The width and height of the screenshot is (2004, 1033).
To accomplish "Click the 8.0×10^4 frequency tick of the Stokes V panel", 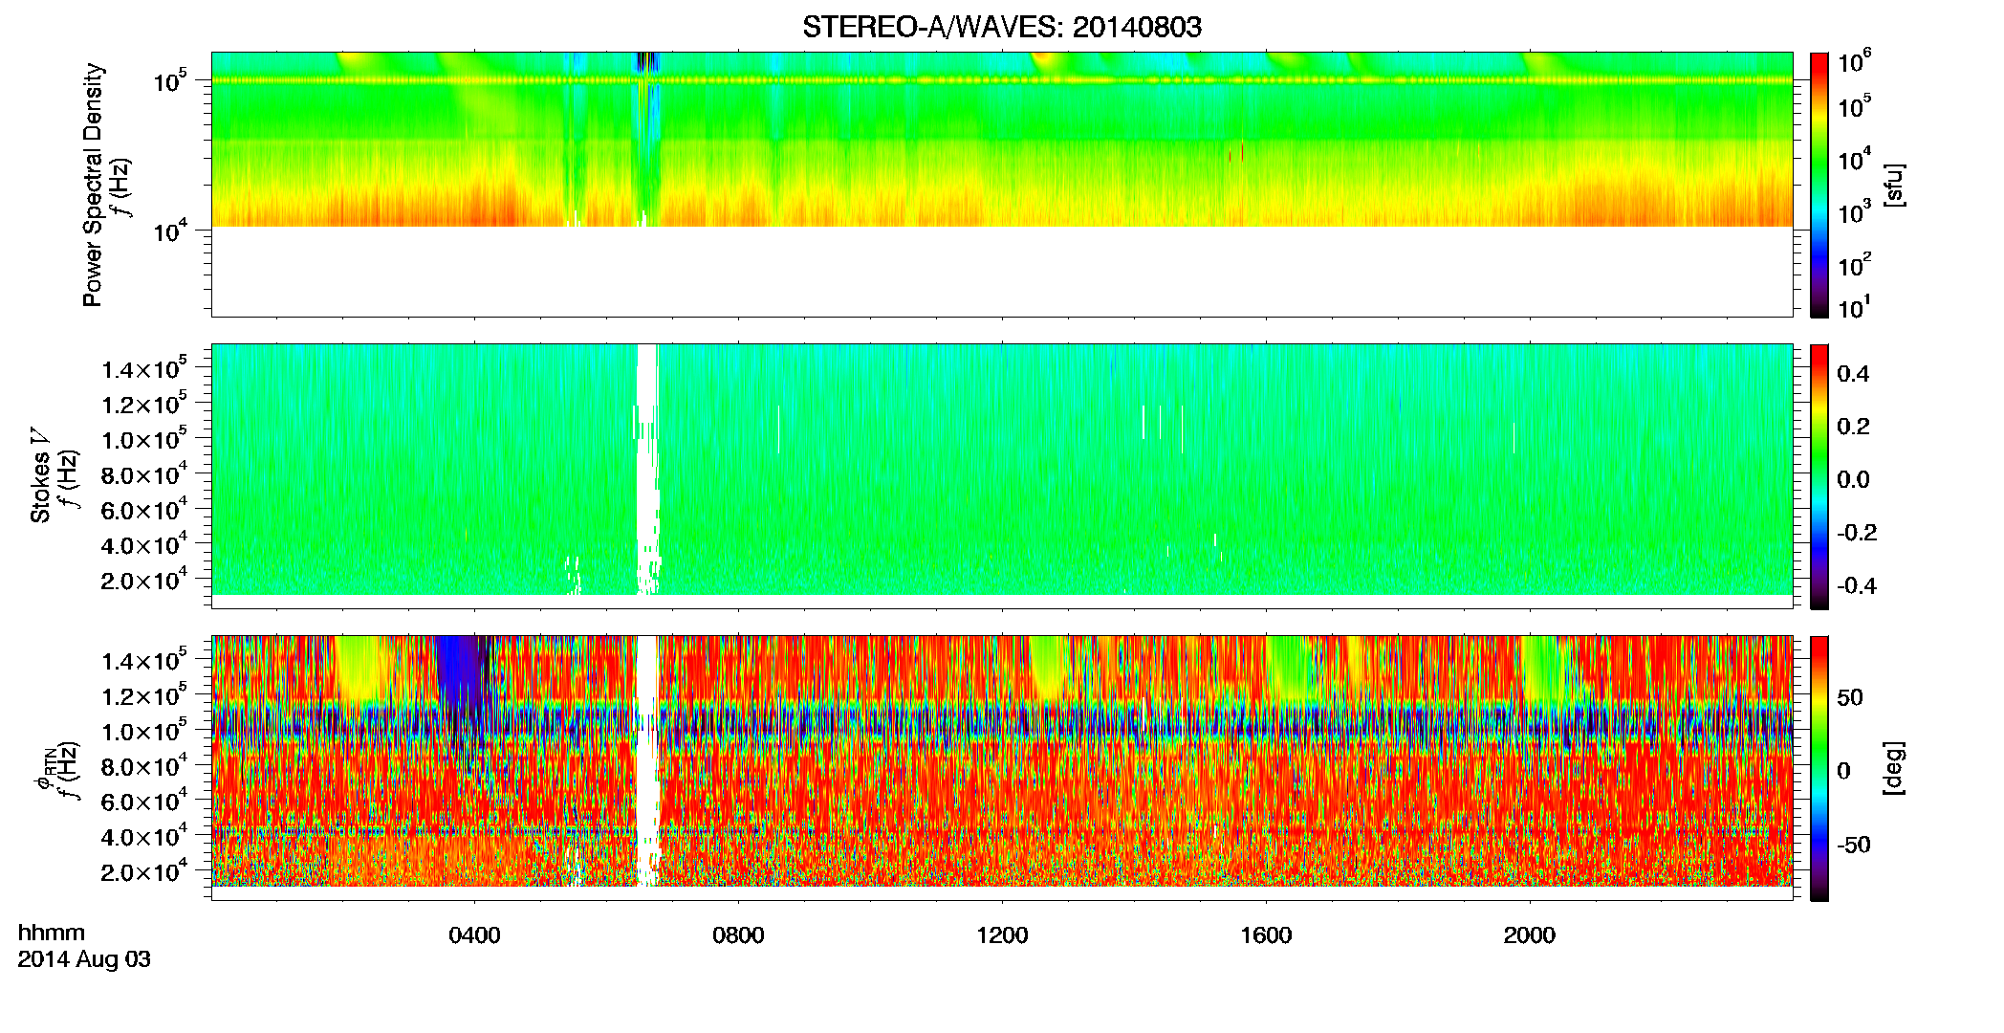I will (144, 474).
